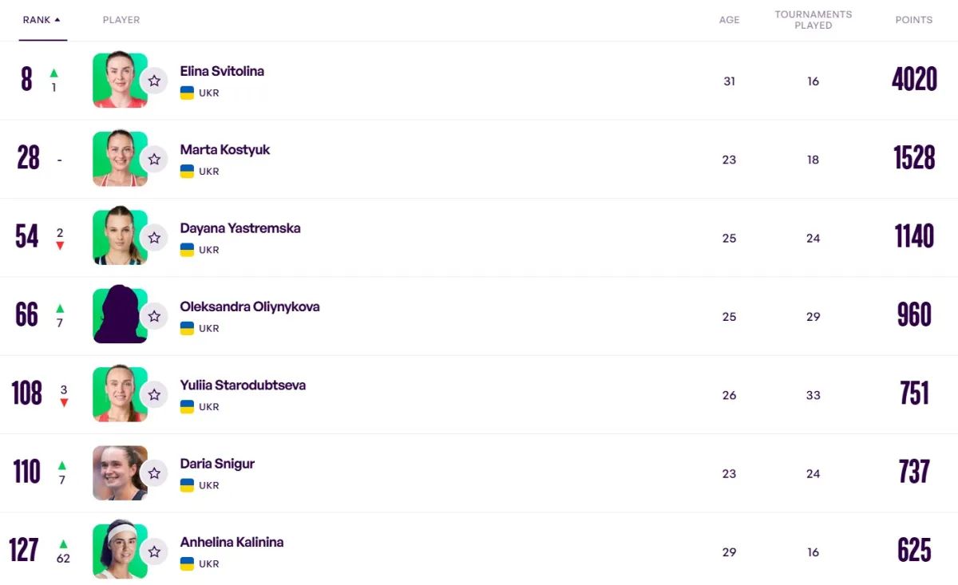The image size is (958, 585).
Task: Sort by Rank column header
Action: (42, 20)
